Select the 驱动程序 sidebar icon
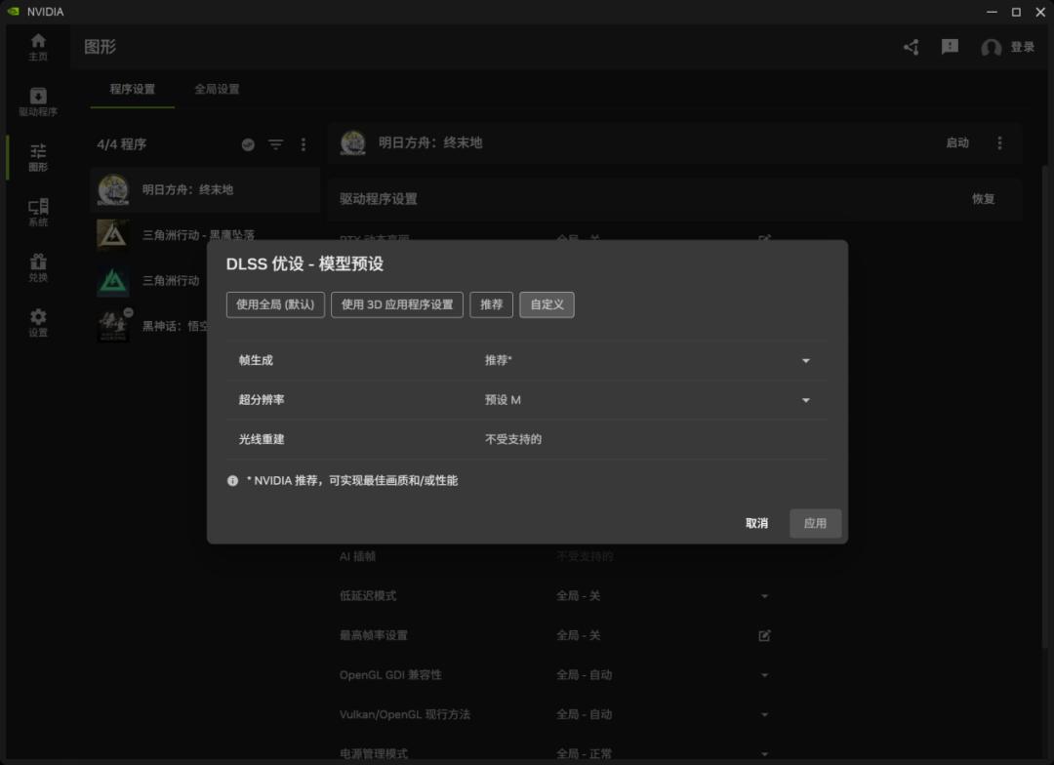Screen dimensions: 1054x765 38,101
